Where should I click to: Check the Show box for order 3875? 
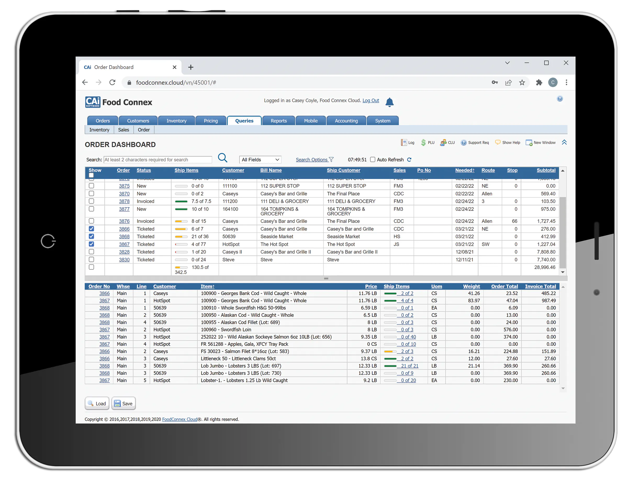[x=91, y=186]
